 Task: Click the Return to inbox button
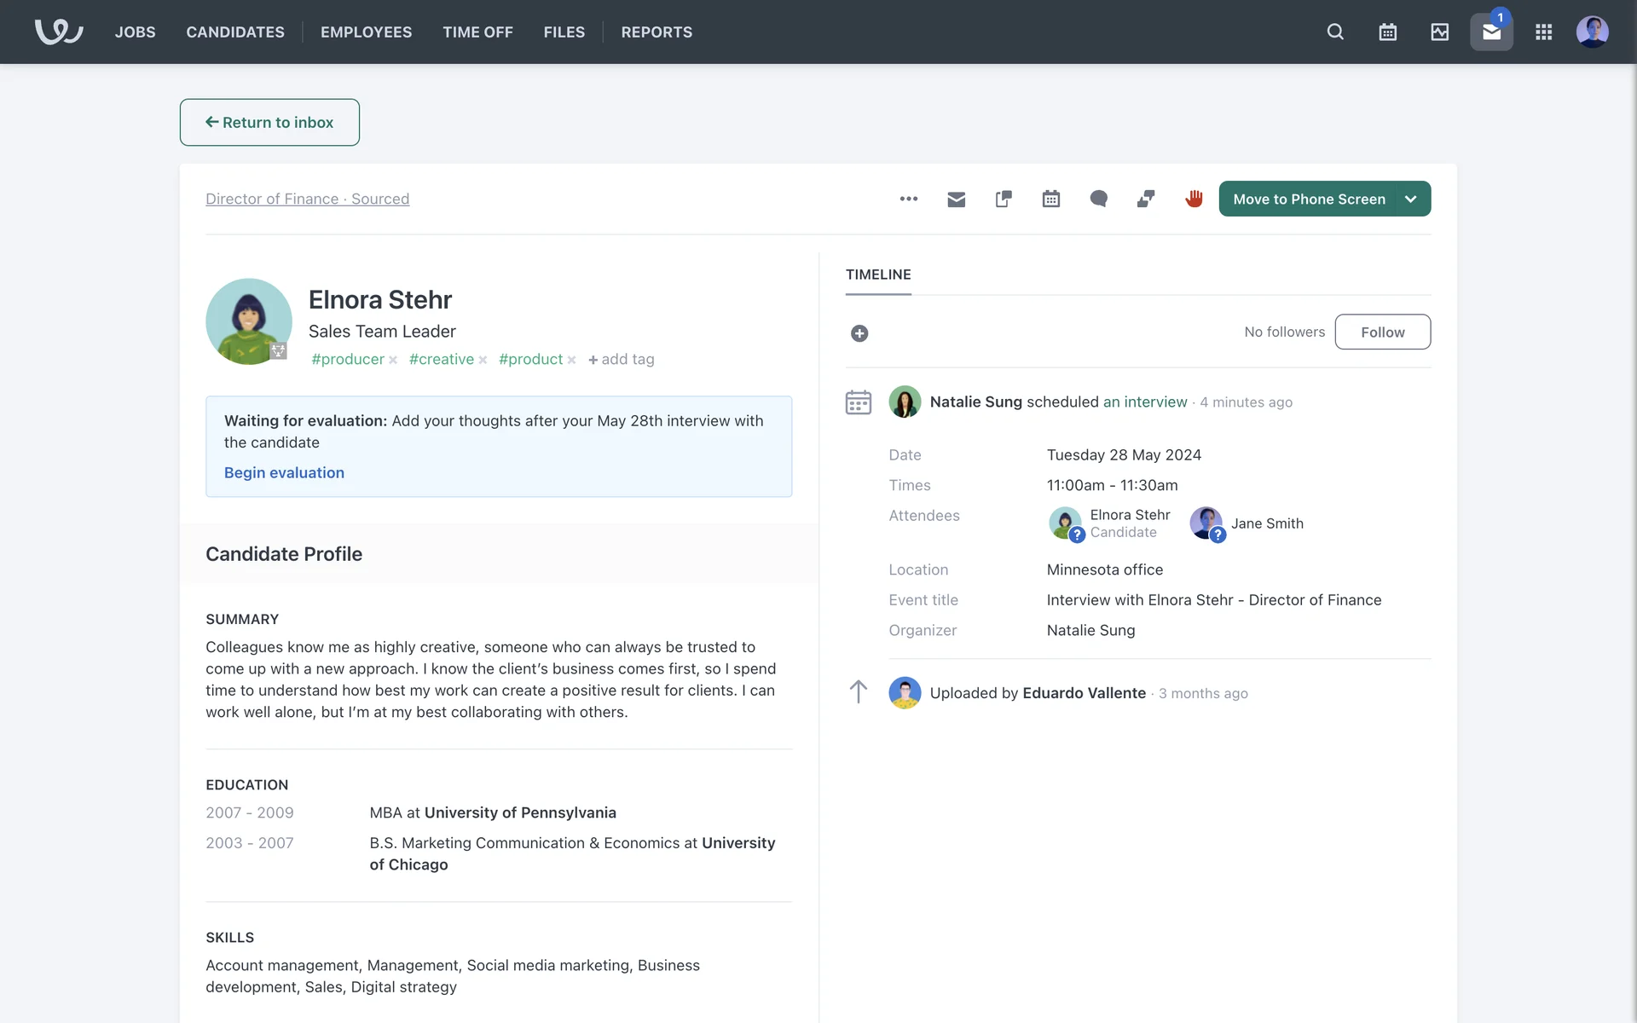tap(269, 123)
